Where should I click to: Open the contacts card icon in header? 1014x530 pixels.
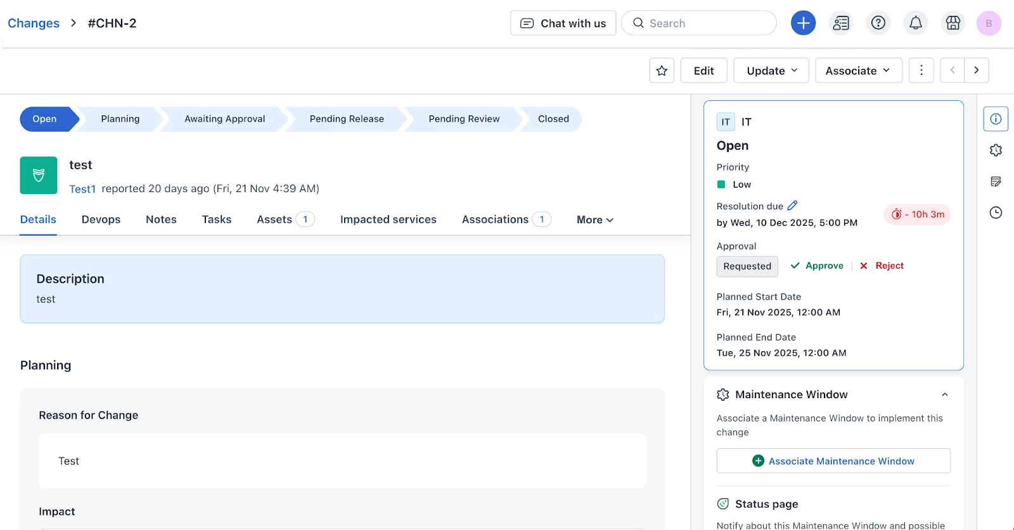841,23
